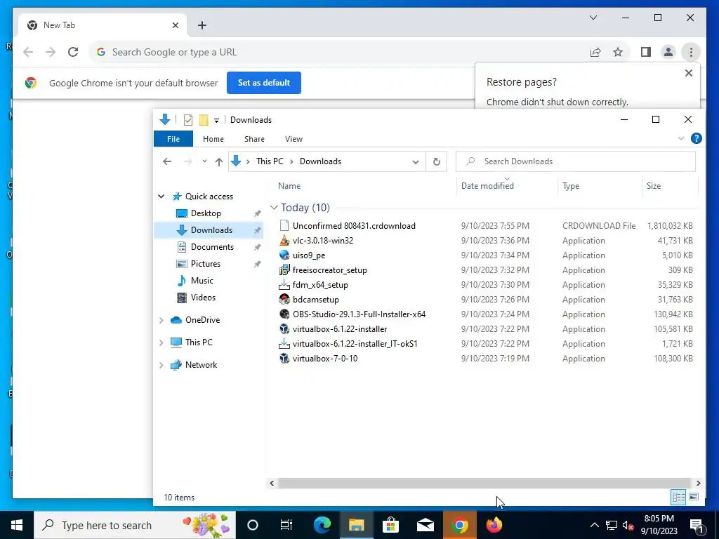Open Windows Start menu
719x539 pixels.
point(17,525)
